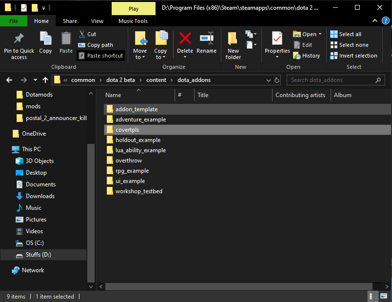The image size is (392, 302).
Task: Select the lua_ability_example folder
Action: (247, 150)
